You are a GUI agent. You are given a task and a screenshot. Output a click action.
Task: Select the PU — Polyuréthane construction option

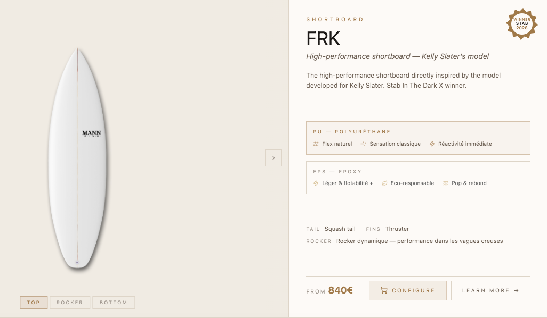tap(418, 138)
